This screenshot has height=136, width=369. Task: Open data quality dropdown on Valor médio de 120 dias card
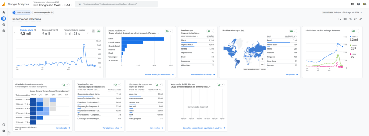[221, 85]
